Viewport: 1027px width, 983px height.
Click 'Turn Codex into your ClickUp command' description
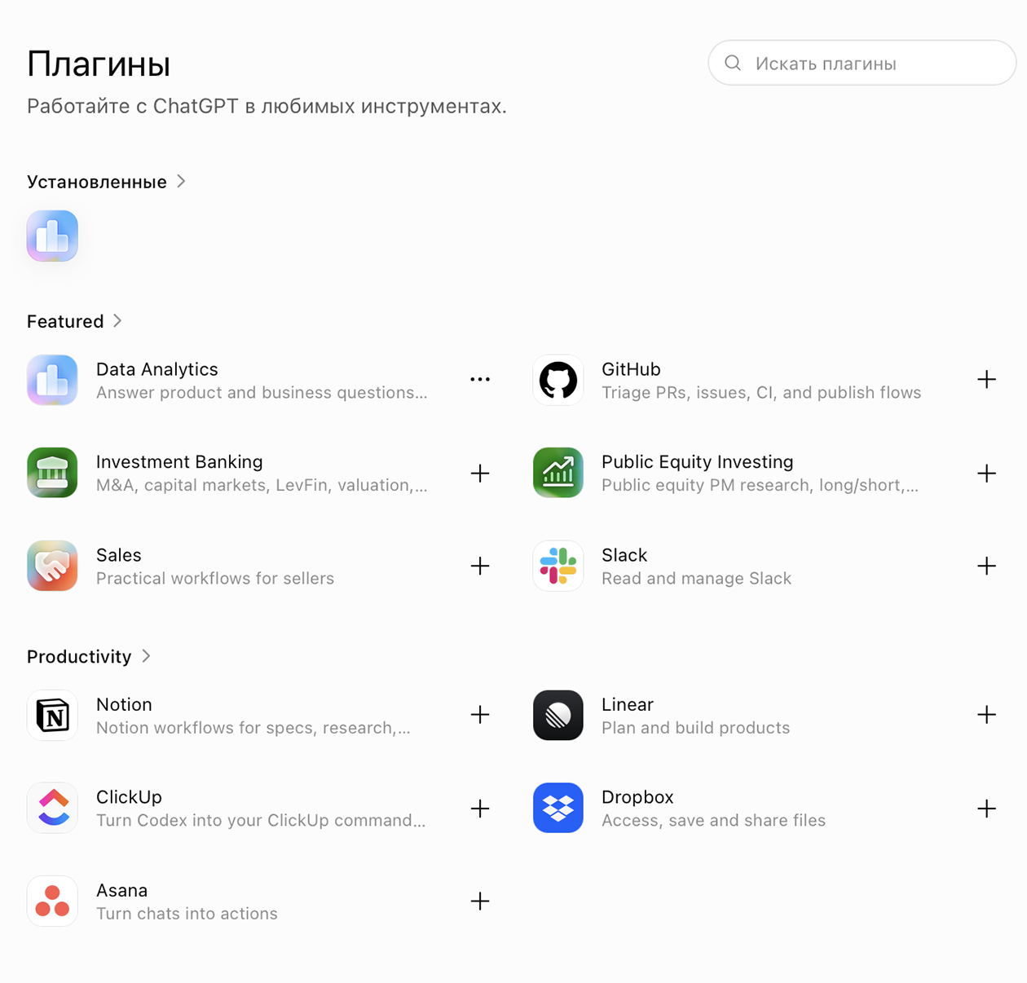261,820
